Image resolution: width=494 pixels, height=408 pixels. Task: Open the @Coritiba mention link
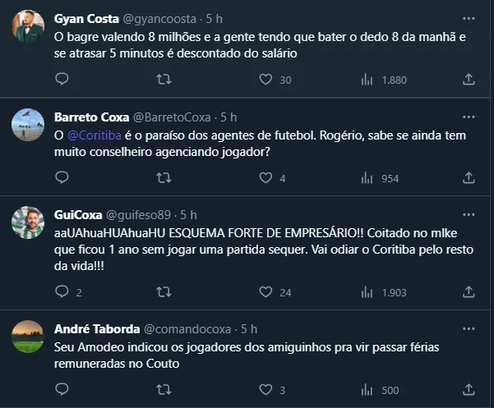point(90,135)
